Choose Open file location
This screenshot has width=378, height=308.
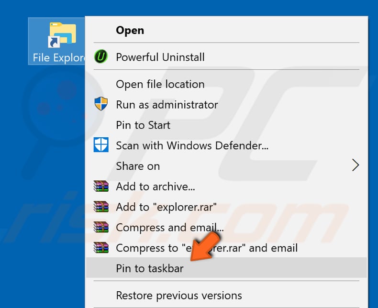coord(226,84)
